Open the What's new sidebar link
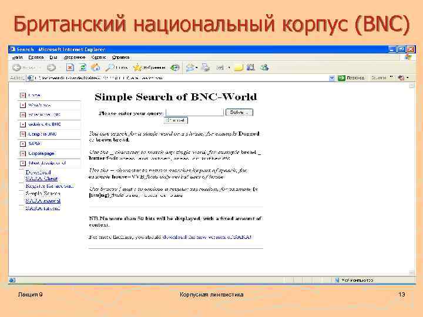The image size is (423, 317). coord(40,105)
